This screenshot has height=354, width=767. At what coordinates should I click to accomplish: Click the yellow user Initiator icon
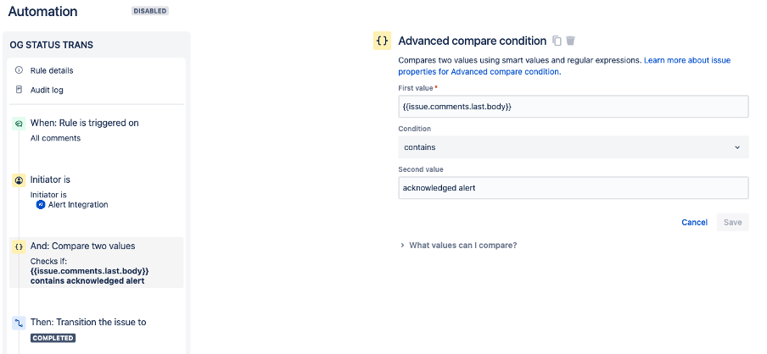pos(19,180)
